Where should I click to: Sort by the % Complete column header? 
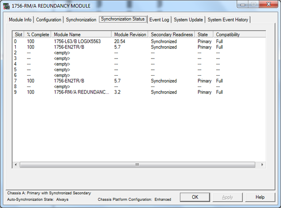pos(38,34)
